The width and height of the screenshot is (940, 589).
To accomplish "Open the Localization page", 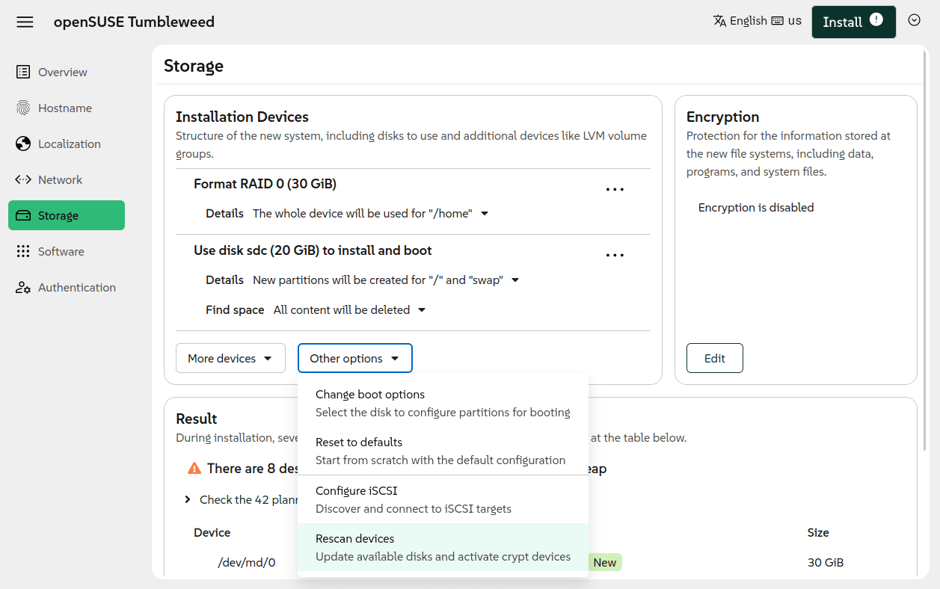I will point(69,144).
